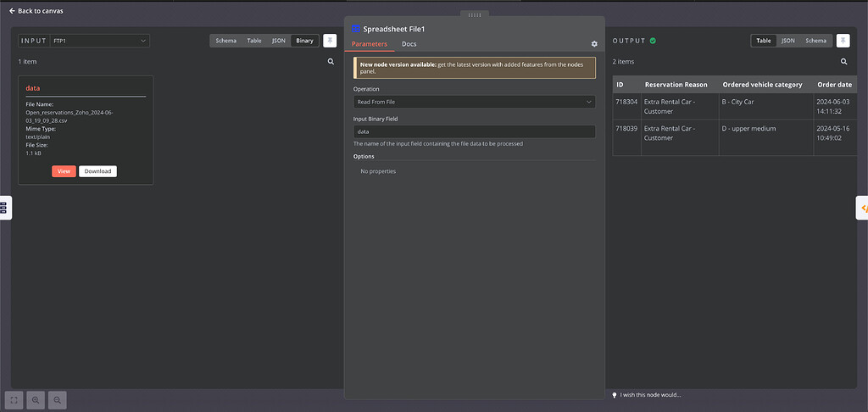Switch output view to JSON
The height and width of the screenshot is (412, 868).
click(787, 41)
